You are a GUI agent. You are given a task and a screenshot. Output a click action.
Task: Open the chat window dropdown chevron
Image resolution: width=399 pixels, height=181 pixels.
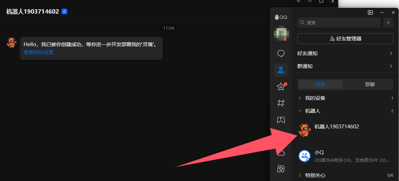coord(298,1)
